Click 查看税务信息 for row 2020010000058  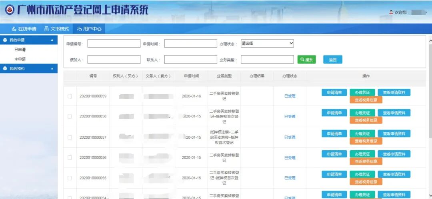coord(366,120)
